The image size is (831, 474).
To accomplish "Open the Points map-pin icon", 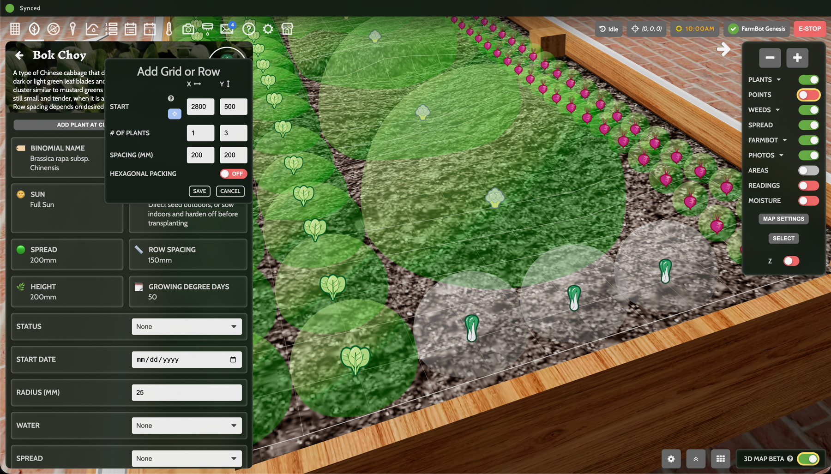I will pyautogui.click(x=72, y=29).
